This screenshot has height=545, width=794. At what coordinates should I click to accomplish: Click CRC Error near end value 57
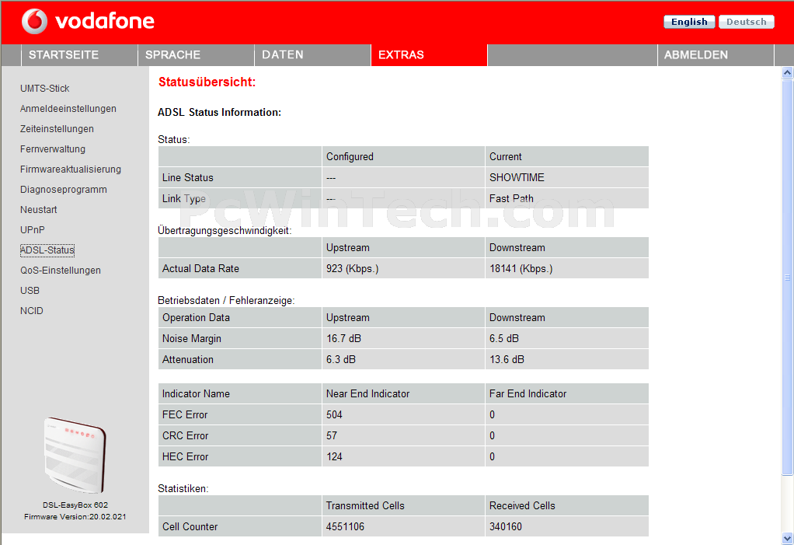332,435
